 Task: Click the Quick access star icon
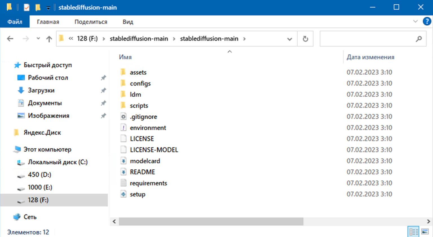click(17, 65)
